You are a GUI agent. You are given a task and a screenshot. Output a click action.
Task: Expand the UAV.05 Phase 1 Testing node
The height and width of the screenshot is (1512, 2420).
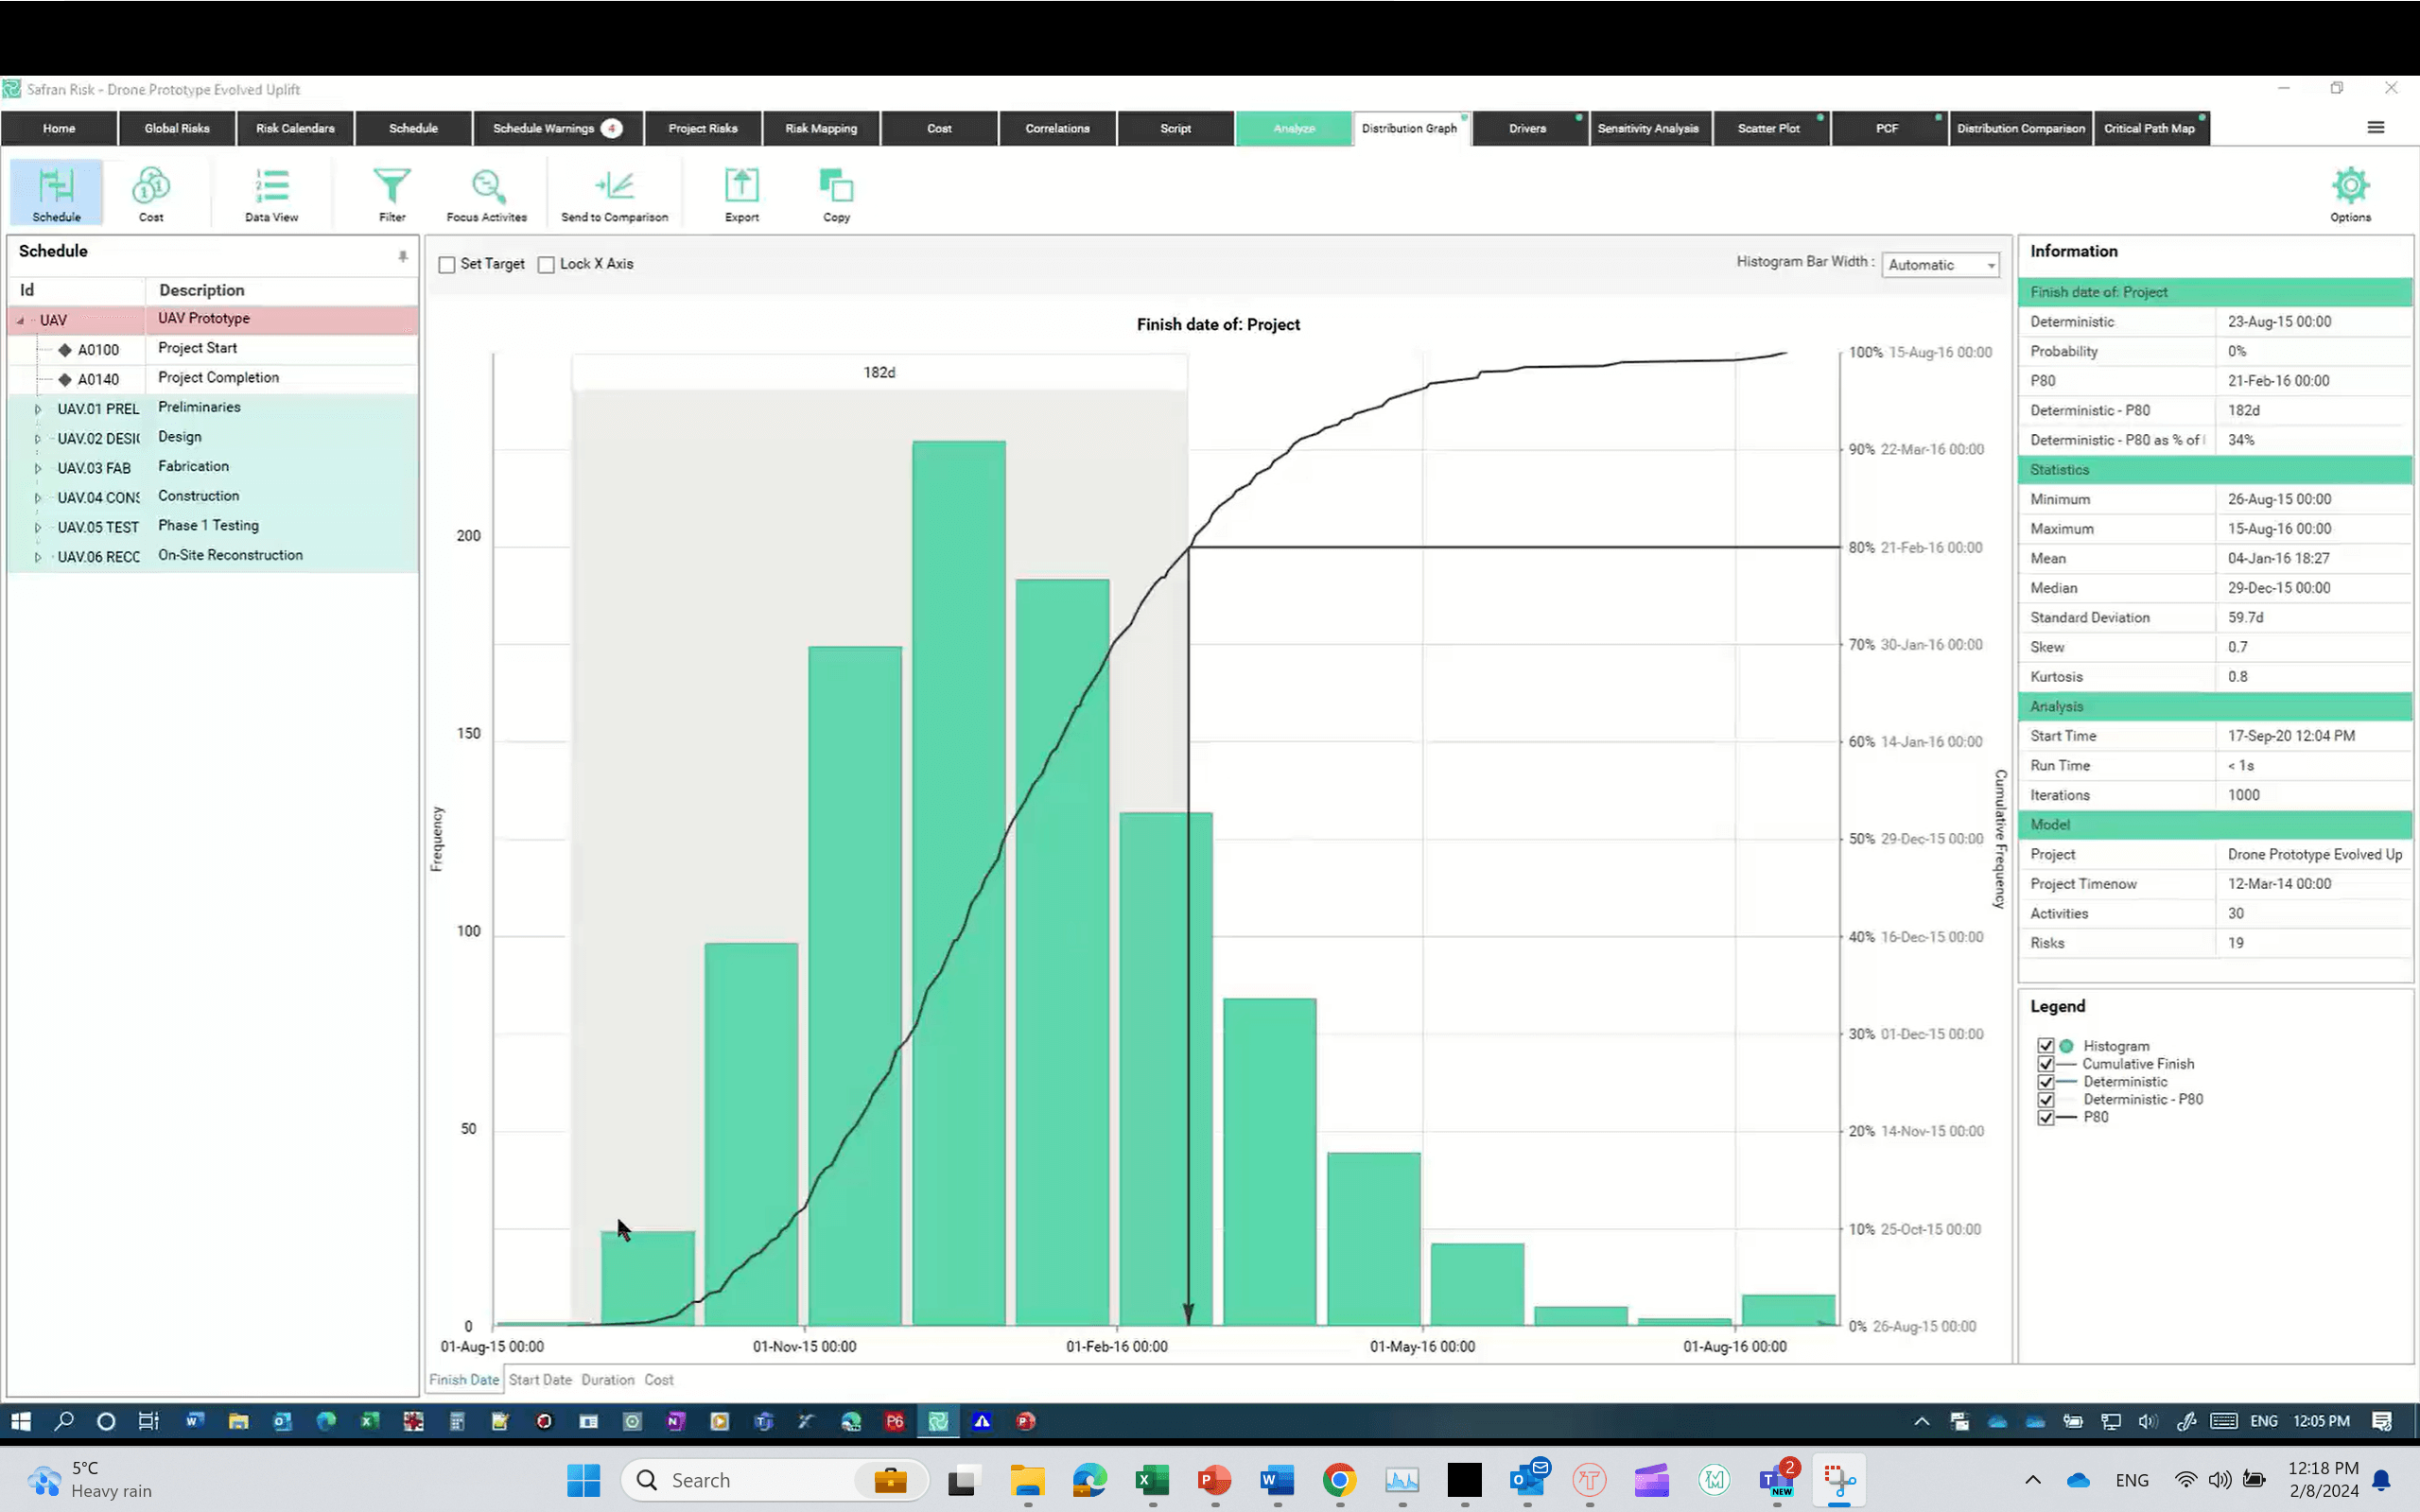(38, 527)
